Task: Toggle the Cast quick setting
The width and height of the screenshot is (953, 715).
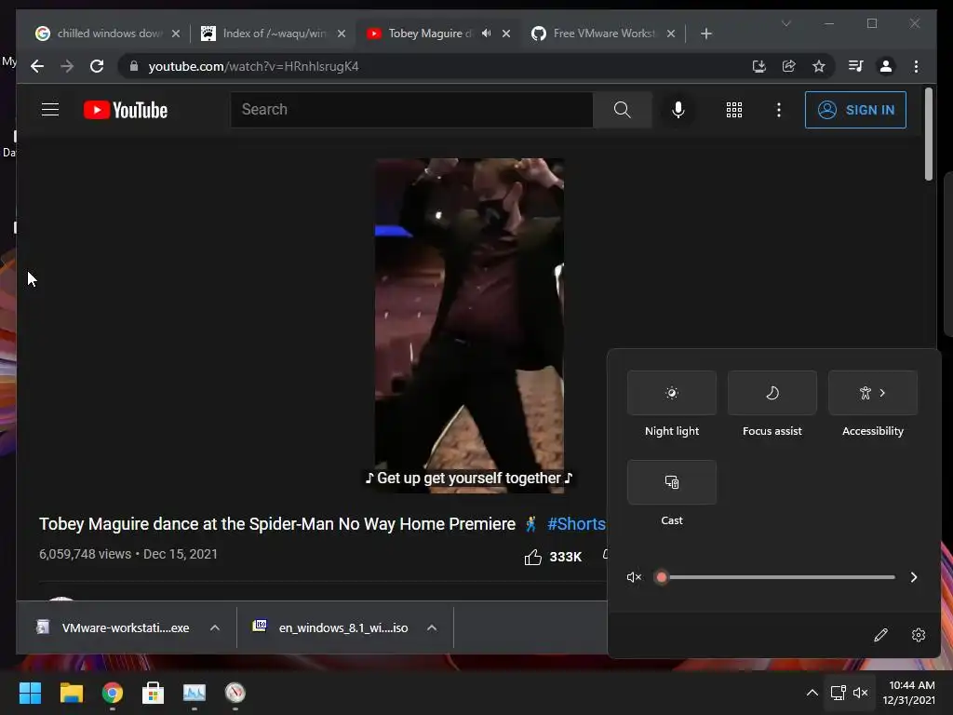Action: 672,482
